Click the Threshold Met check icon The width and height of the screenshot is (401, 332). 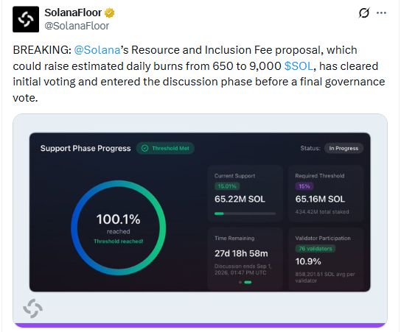tap(144, 149)
